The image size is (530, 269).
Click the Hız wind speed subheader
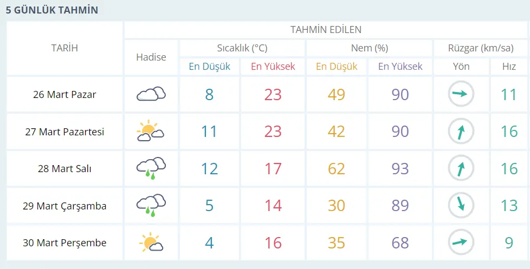pos(509,67)
